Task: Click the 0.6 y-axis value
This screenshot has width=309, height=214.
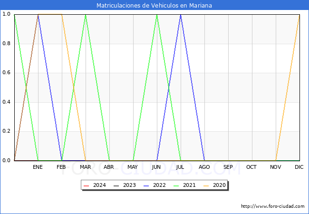Action: pos(6,72)
